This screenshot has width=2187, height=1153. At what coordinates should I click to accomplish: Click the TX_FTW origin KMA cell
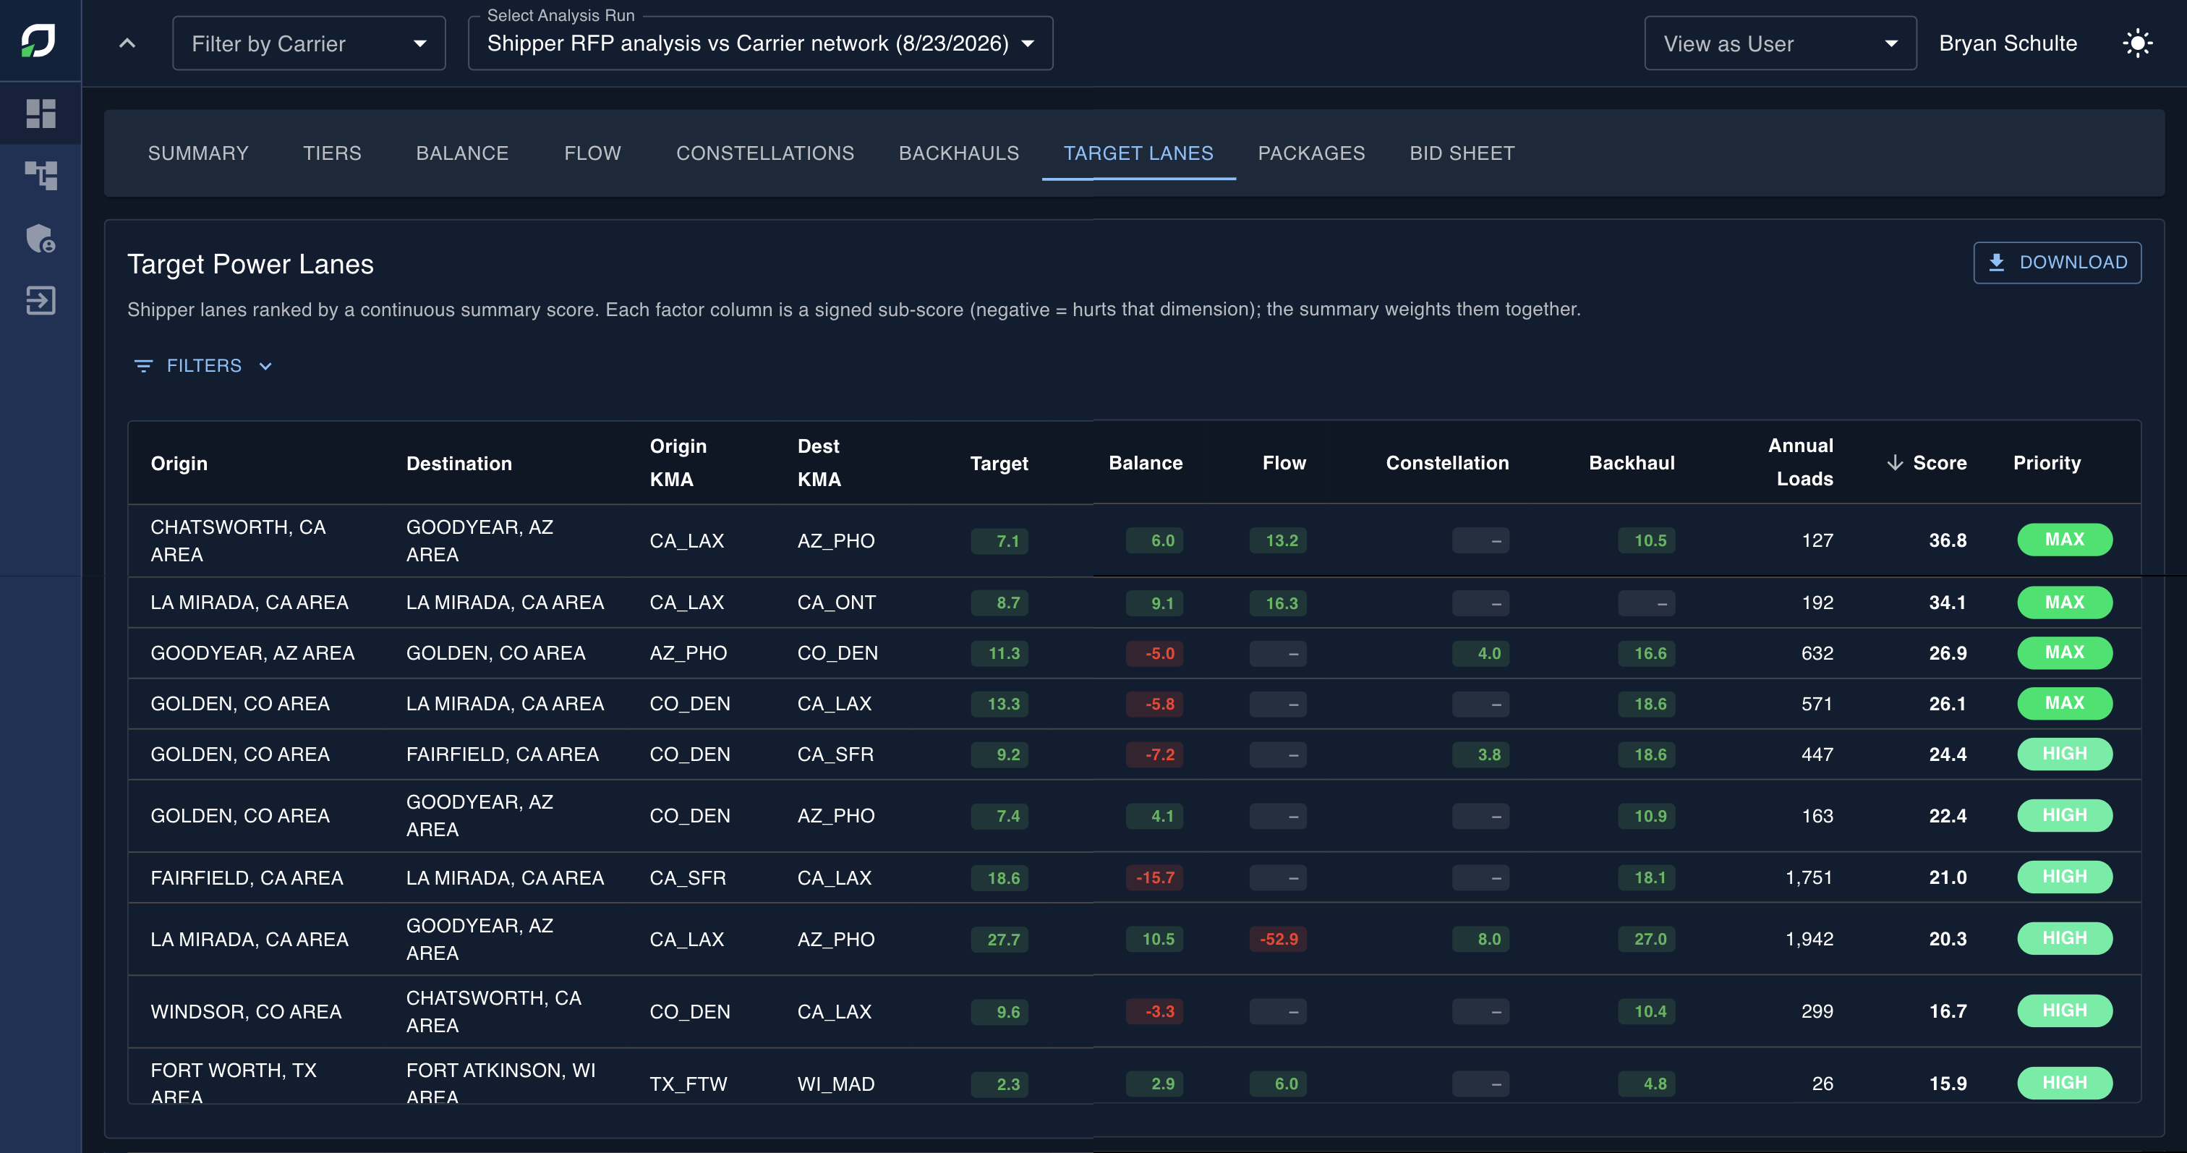point(688,1084)
